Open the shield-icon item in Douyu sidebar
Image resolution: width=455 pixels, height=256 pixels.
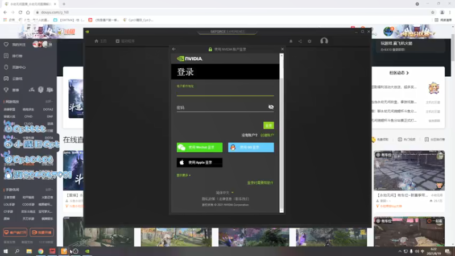[15, 67]
